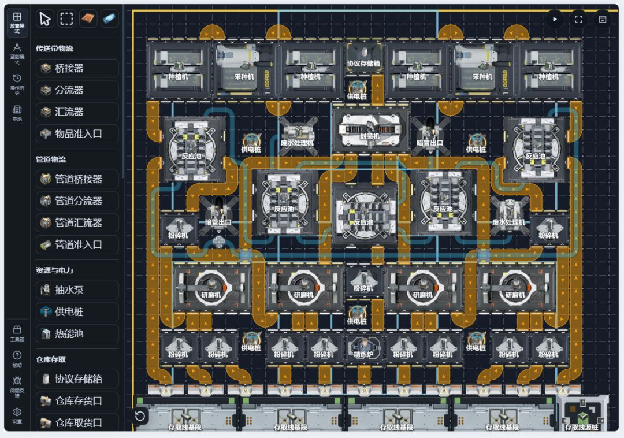This screenshot has height=438, width=624.
Task: Pick 分流器 splitter from the palette
Action: pos(77,90)
